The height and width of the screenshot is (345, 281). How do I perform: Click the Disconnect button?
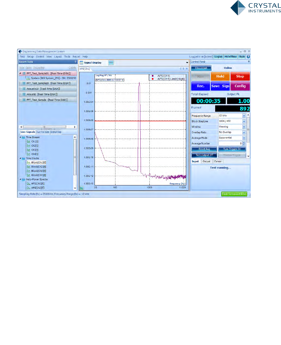click(x=201, y=68)
